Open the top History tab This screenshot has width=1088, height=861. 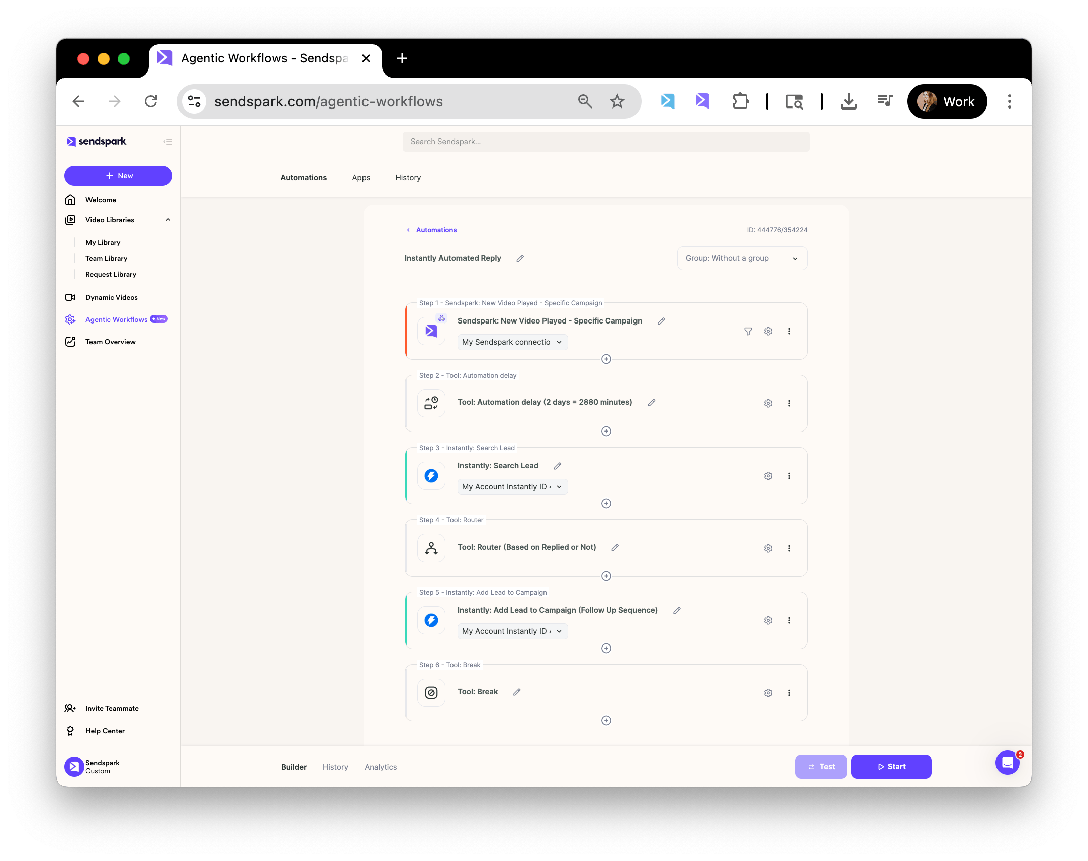tap(408, 177)
